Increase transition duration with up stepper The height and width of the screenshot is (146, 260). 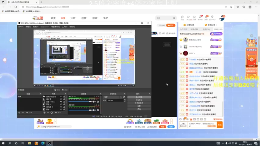[x=124, y=100]
